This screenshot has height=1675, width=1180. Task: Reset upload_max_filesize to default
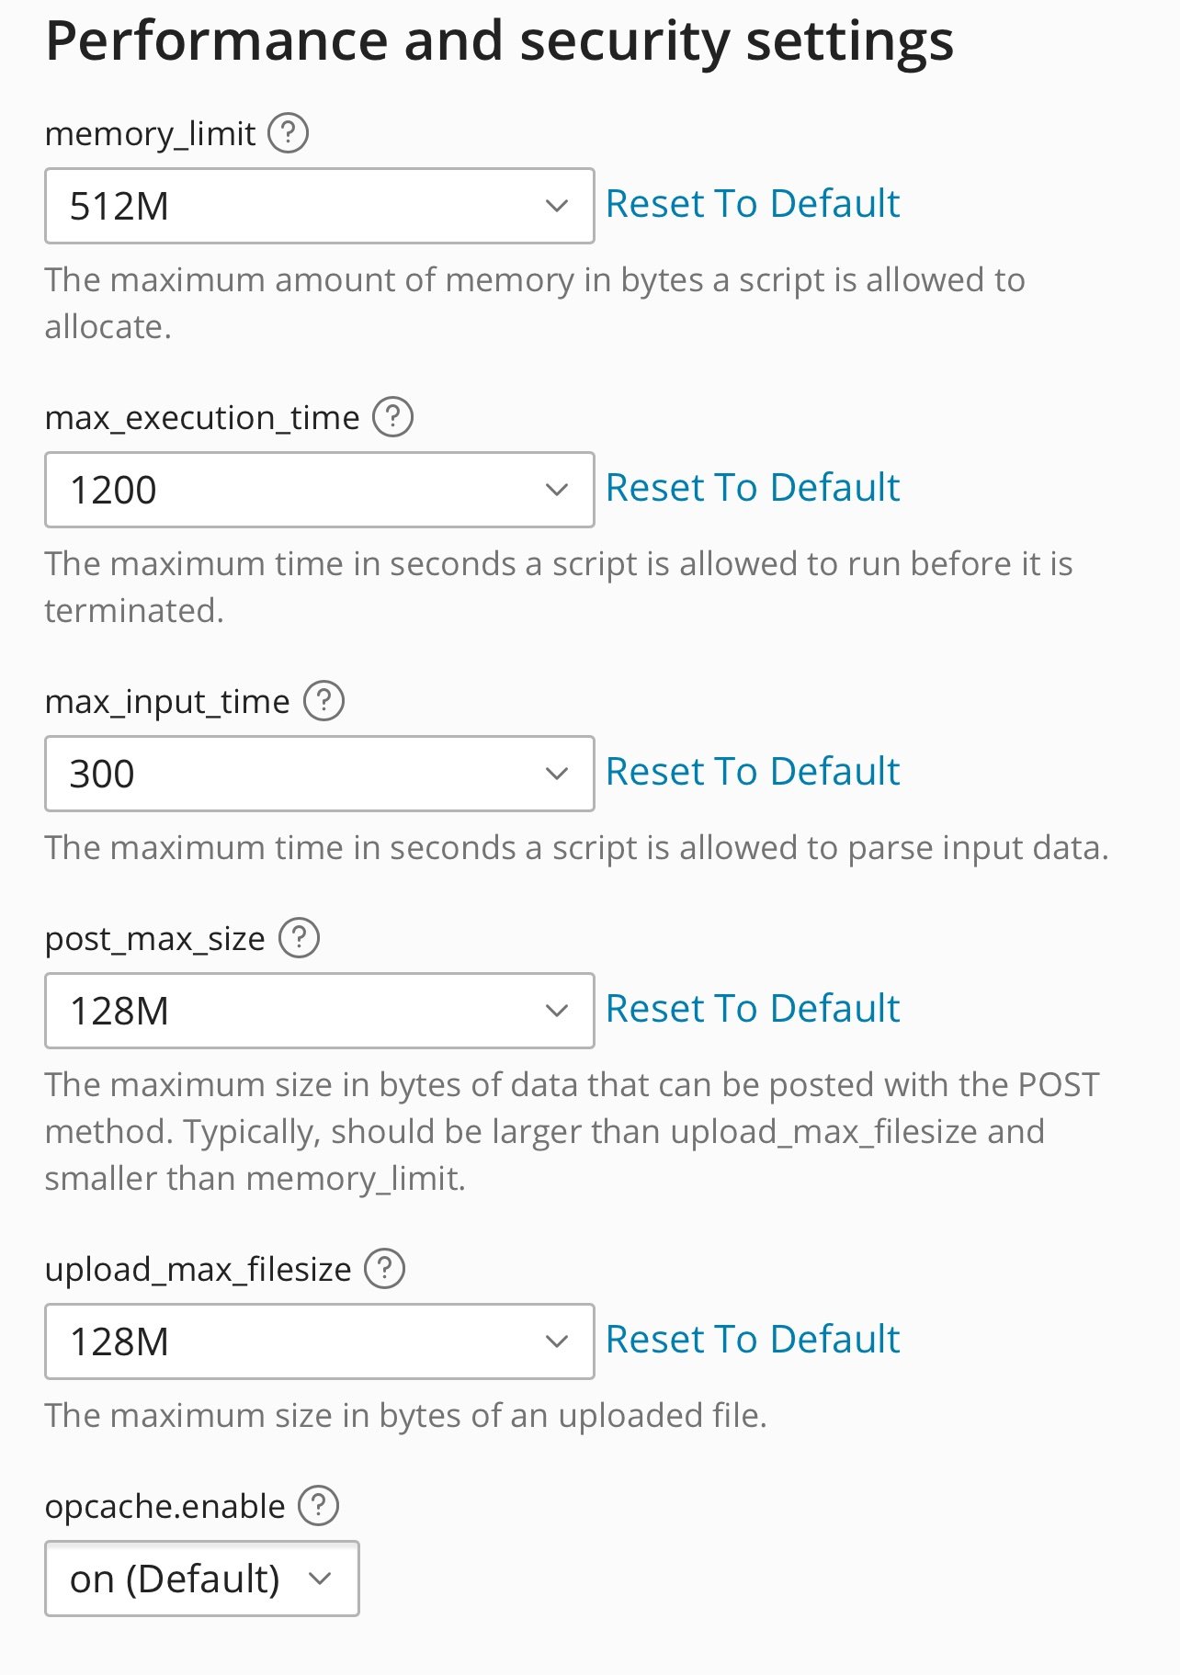pyautogui.click(x=753, y=1340)
